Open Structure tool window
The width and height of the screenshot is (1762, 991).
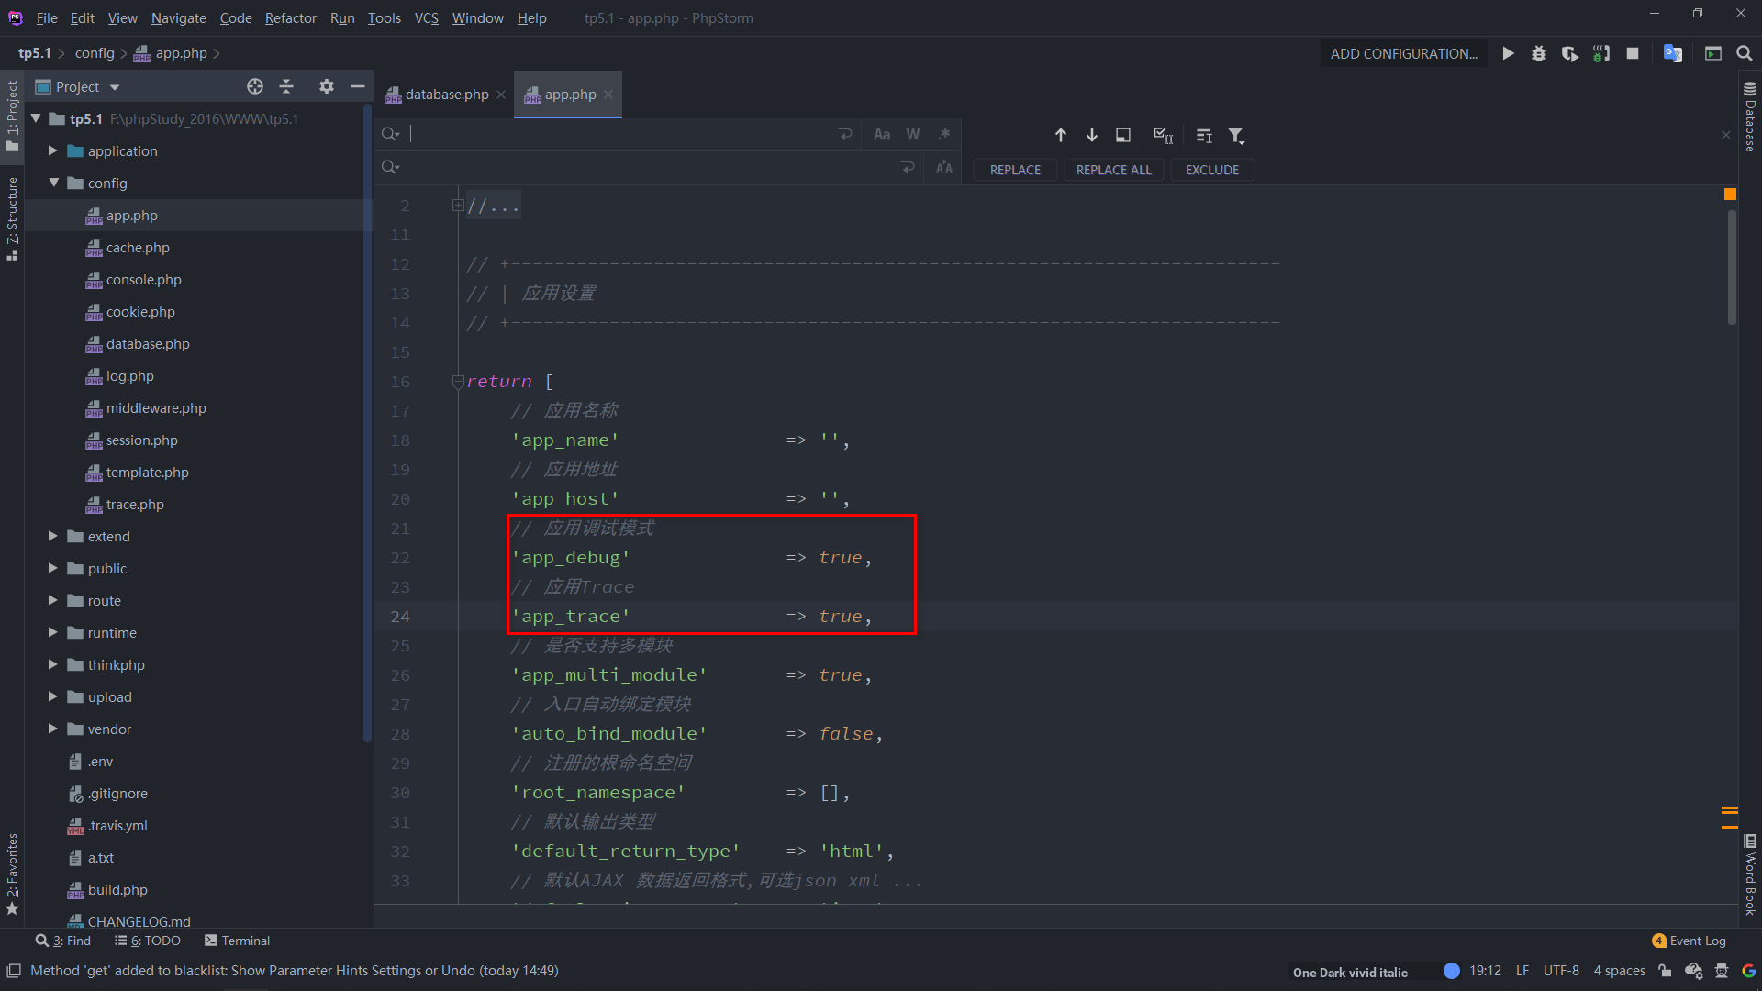[x=12, y=218]
